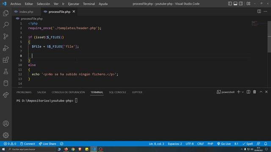Select PHP version 8.1 in status bar
The width and height of the screenshot is (271, 152).
pyautogui.click(x=236, y=144)
